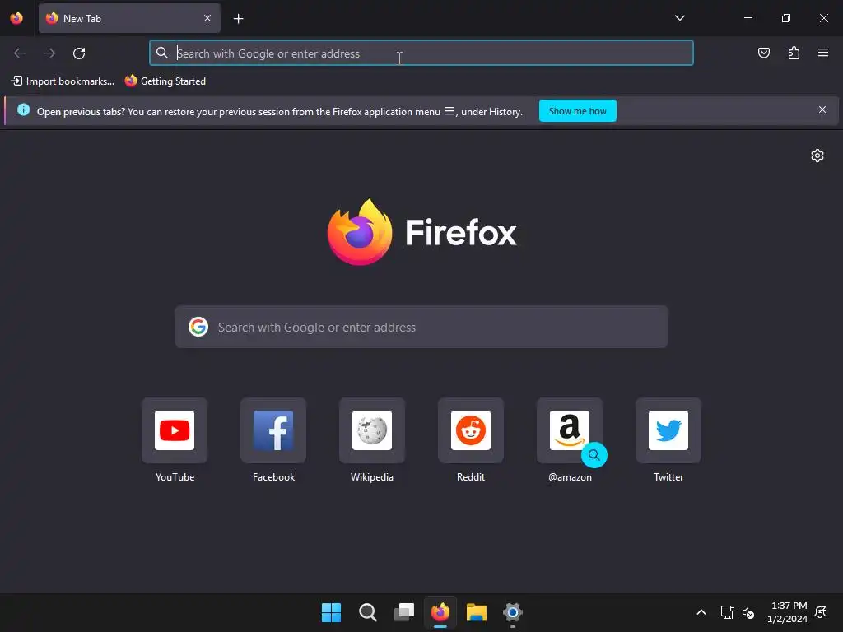Expand the List all tabs chevron
The image size is (843, 632).
(x=679, y=18)
